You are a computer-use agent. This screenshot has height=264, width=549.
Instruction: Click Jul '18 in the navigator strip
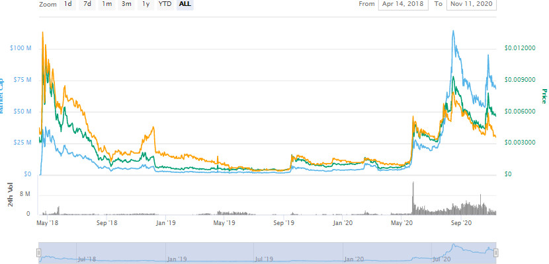coord(87,259)
